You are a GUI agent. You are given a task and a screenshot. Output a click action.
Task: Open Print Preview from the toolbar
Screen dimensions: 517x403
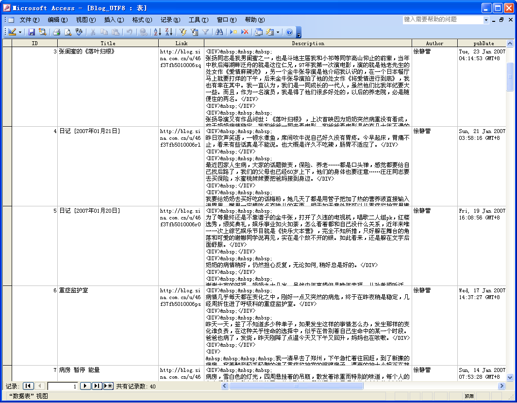[x=68, y=32]
